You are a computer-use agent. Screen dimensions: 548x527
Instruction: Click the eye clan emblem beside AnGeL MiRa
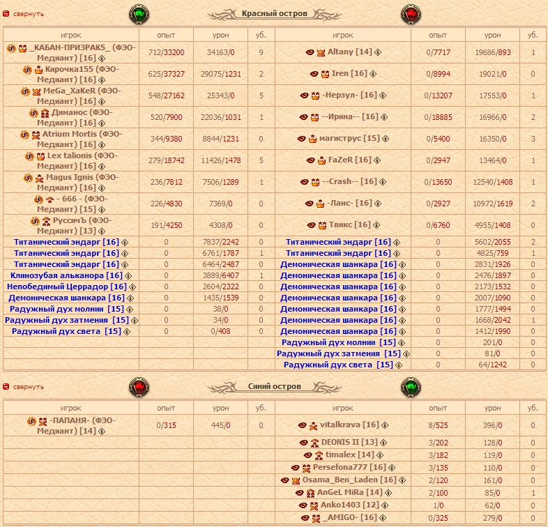300,493
